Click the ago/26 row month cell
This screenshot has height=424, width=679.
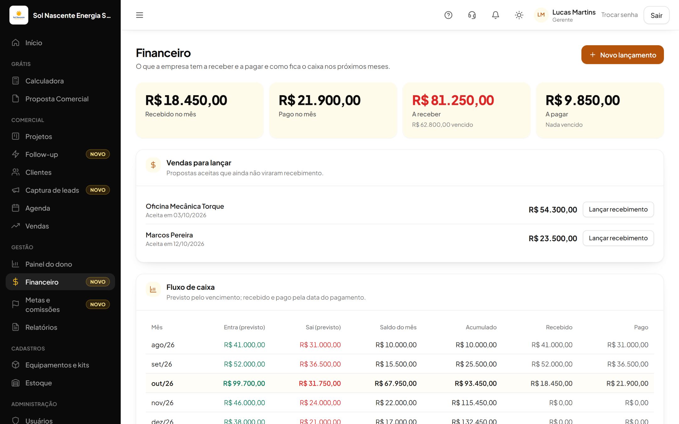tap(163, 345)
